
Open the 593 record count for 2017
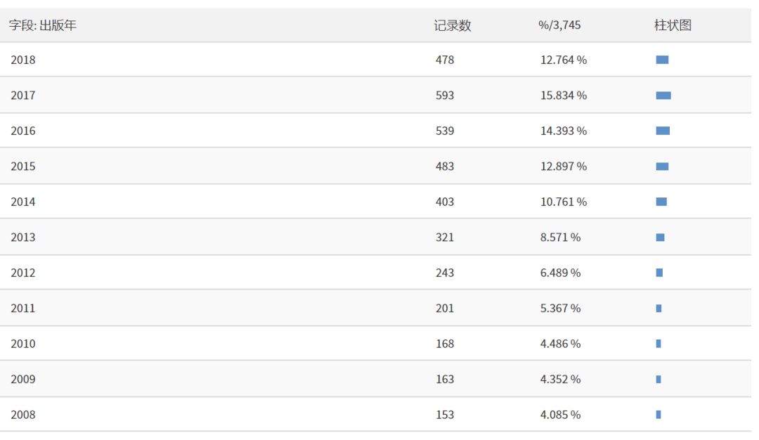(x=445, y=96)
